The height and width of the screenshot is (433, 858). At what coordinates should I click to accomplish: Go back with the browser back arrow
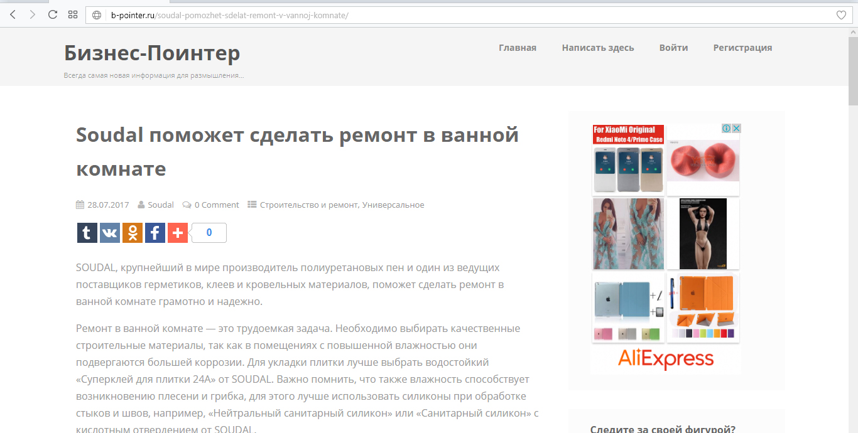pyautogui.click(x=13, y=14)
